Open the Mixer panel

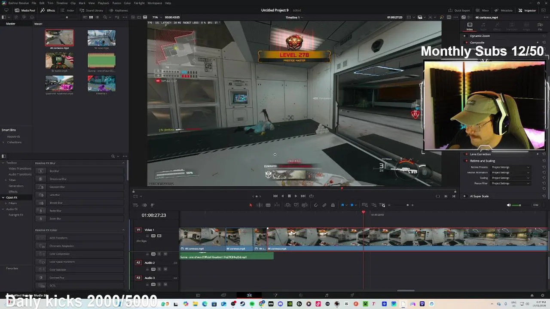(483, 10)
